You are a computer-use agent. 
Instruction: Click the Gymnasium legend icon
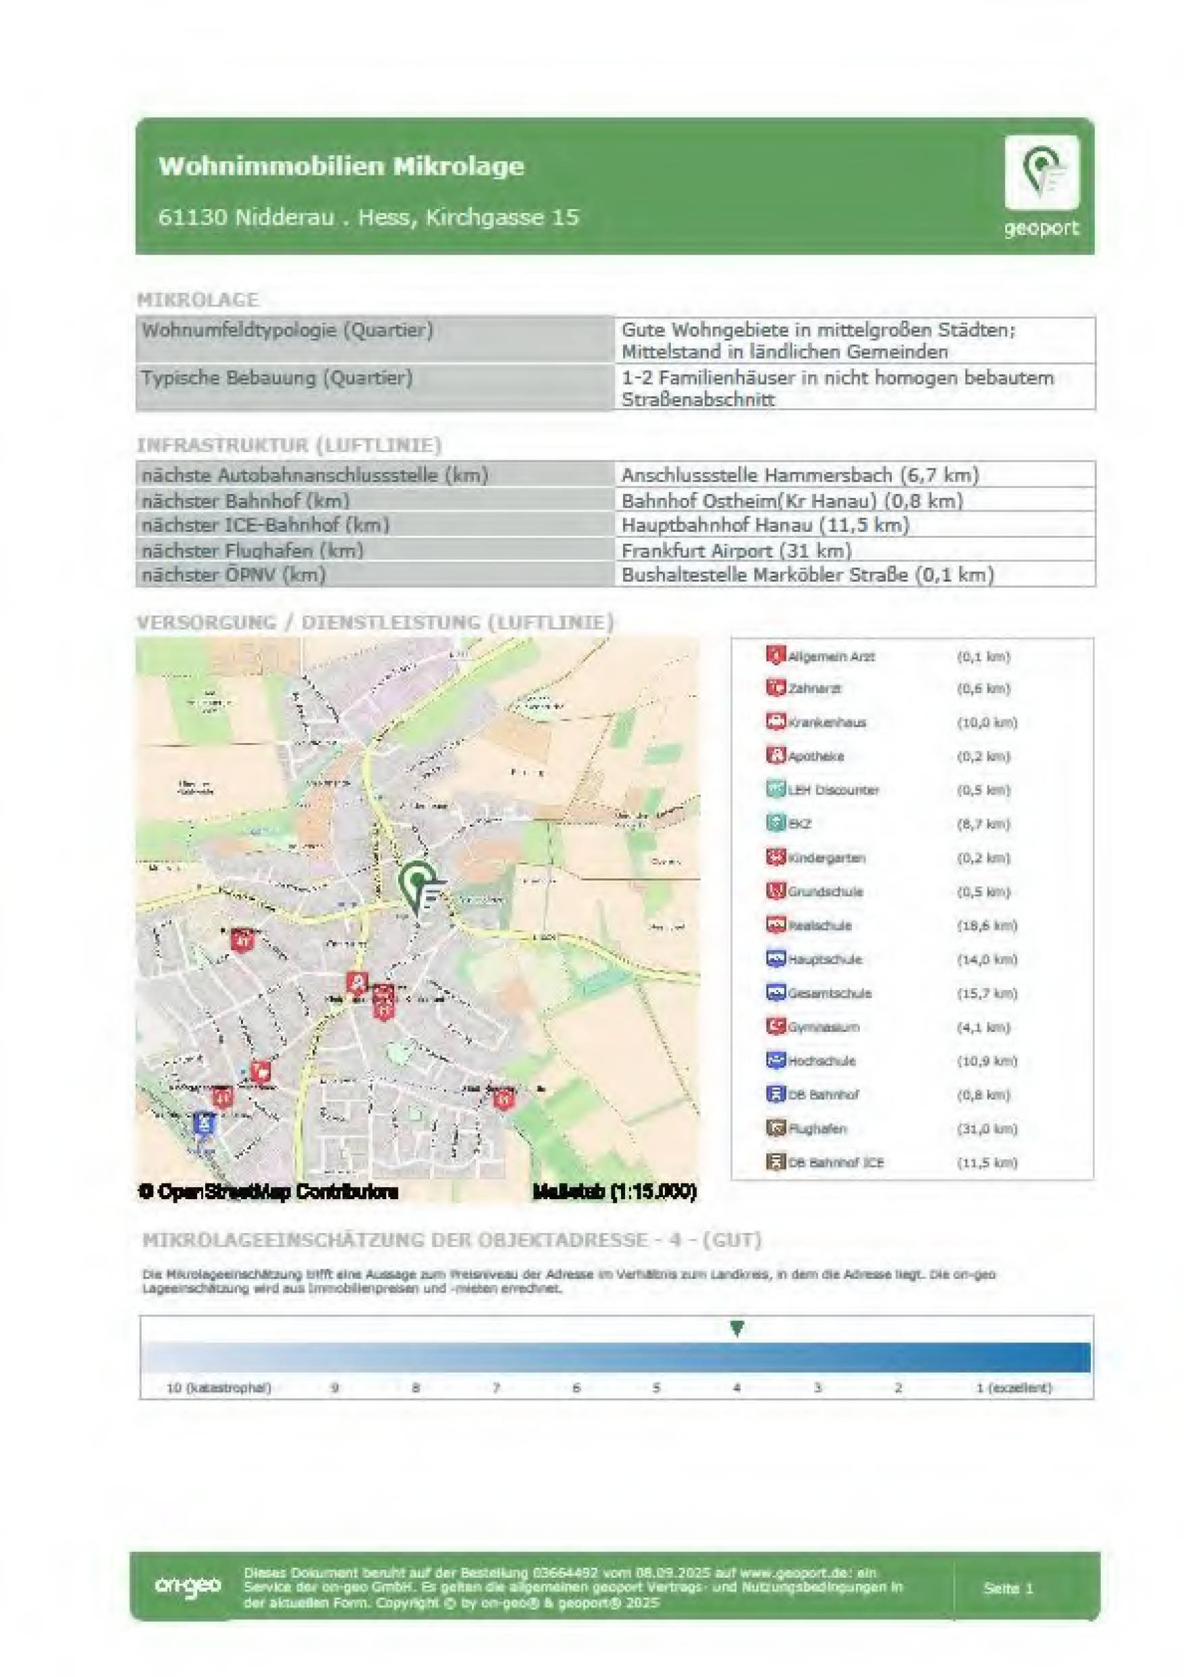[775, 1026]
